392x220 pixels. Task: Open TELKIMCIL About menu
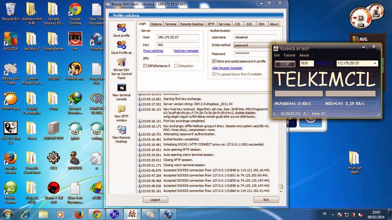pyautogui.click(x=304, y=55)
